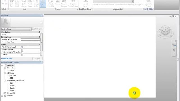Uncheck the Work Plane-Based checkbox
Screen dimensions: 180x101
click(x=22, y=47)
